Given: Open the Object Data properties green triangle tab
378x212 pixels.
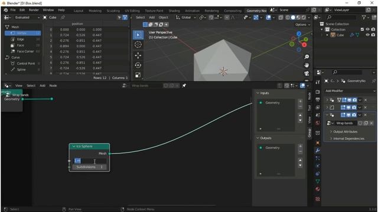Looking at the screenshot, I should (318, 181).
